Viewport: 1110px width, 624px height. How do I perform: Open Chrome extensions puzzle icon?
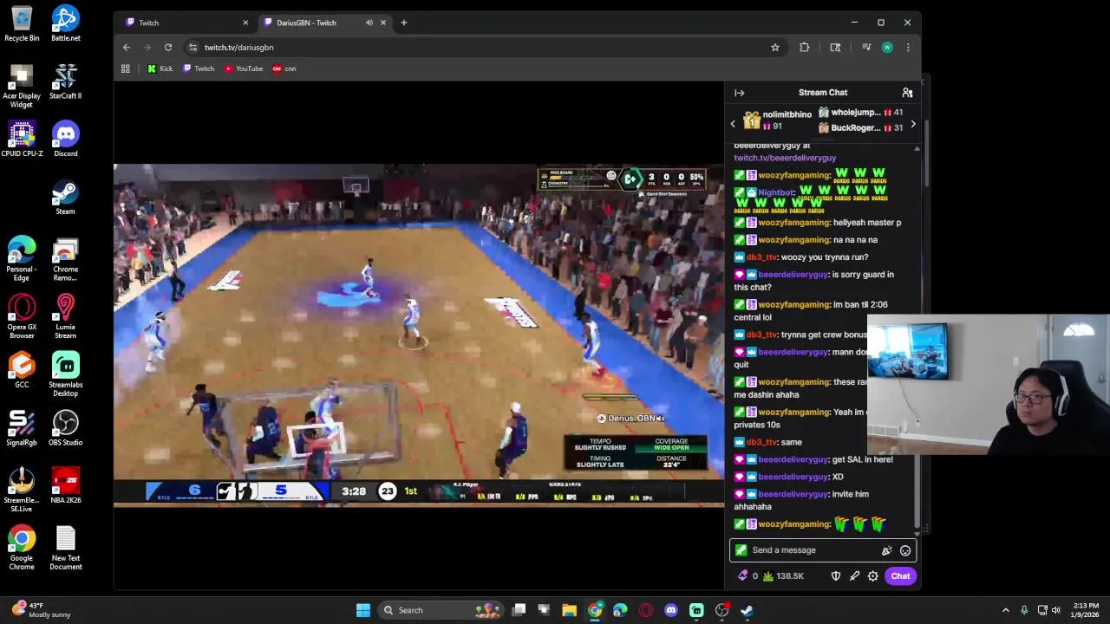click(805, 48)
